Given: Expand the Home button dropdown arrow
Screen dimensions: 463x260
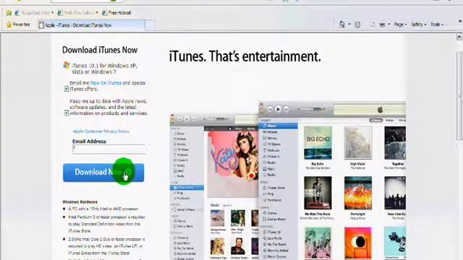Looking at the screenshot, I should pos(349,25).
